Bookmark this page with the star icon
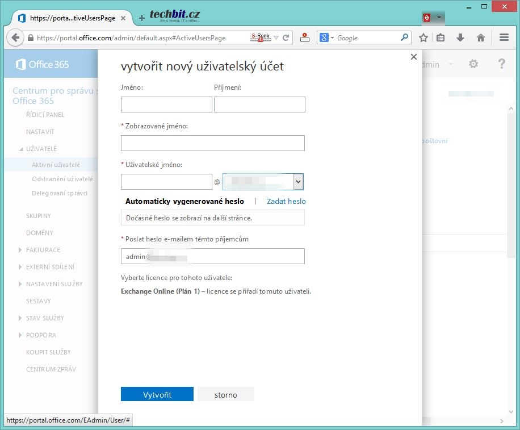This screenshot has height=430, width=520. tap(423, 38)
